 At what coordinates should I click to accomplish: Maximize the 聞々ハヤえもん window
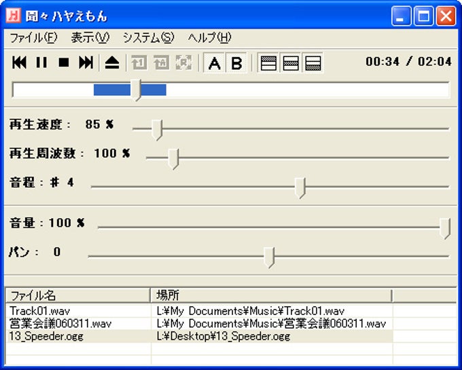[x=424, y=16]
